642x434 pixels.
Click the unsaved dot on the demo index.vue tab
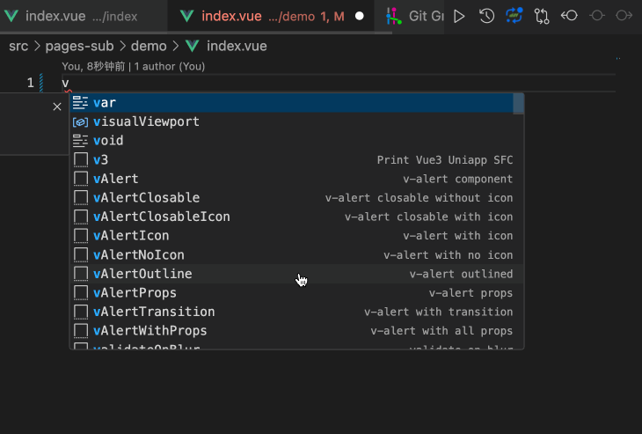coord(359,16)
